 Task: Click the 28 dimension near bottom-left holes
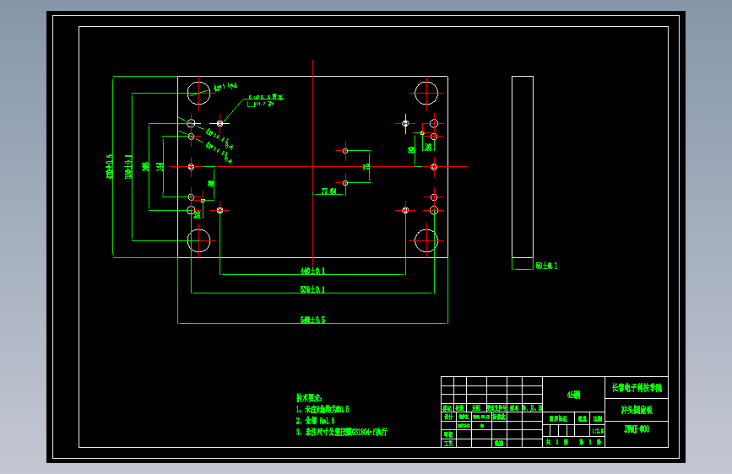197,214
